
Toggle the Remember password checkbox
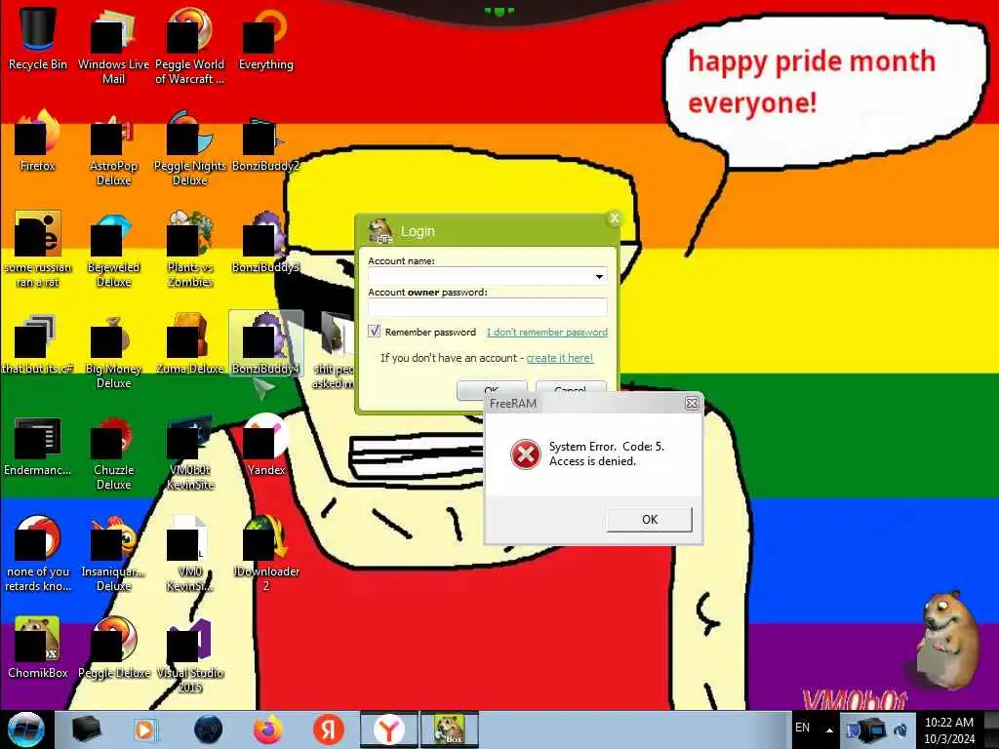[x=374, y=332]
